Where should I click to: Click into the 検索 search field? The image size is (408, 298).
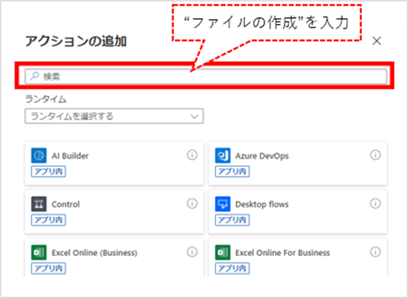tap(206, 76)
